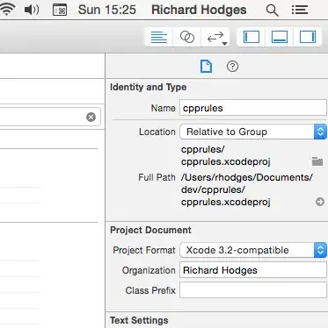Reveal the full path in Finder arrow

click(x=320, y=202)
